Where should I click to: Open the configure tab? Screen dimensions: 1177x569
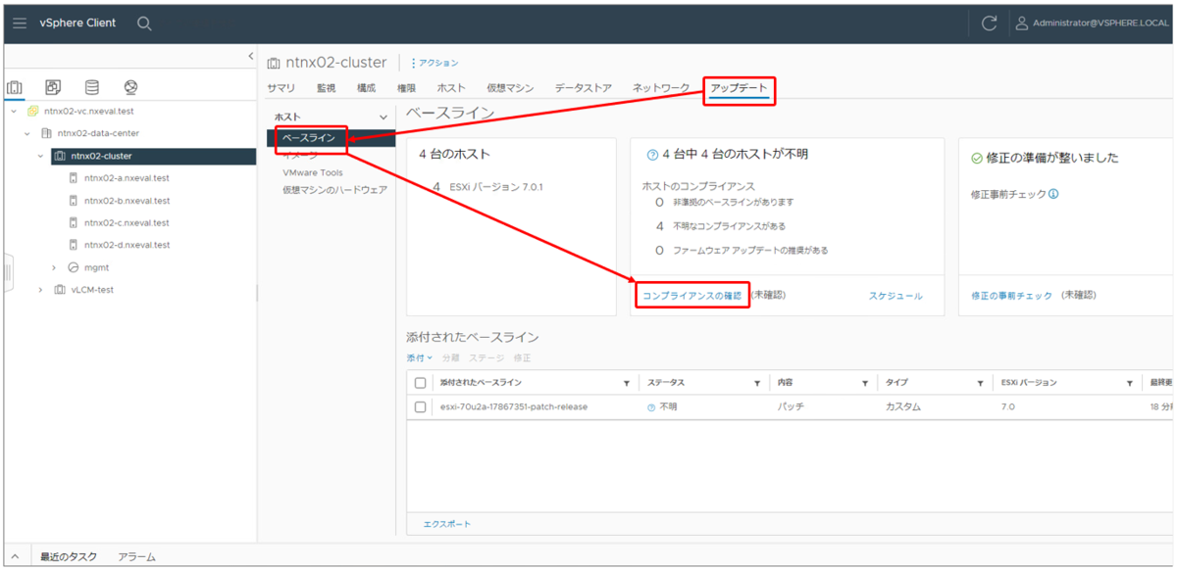pyautogui.click(x=366, y=88)
